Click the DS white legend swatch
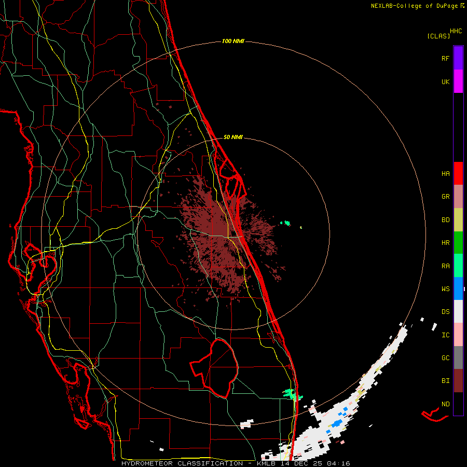This screenshot has height=467, width=467. pos(458,311)
